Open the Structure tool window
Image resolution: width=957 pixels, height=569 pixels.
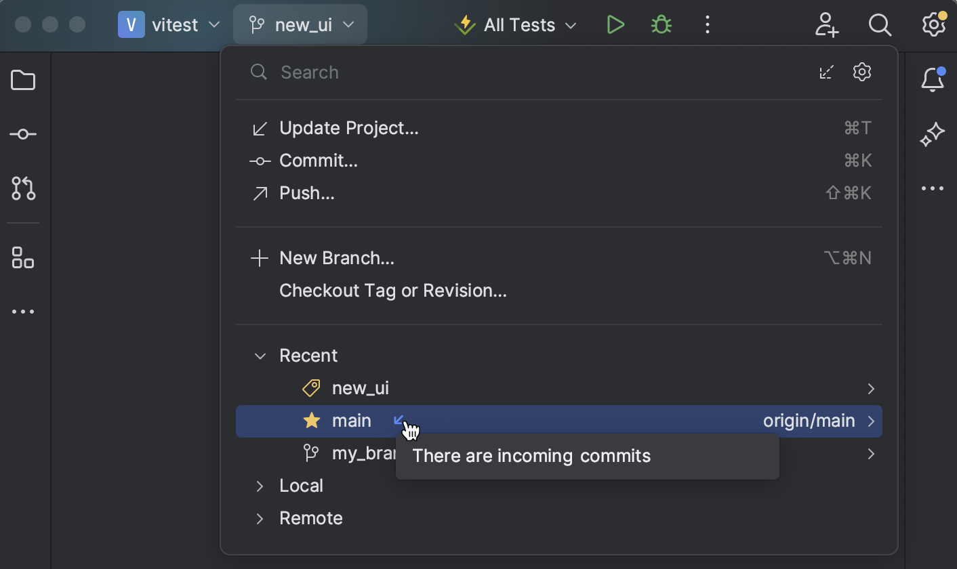pyautogui.click(x=22, y=258)
